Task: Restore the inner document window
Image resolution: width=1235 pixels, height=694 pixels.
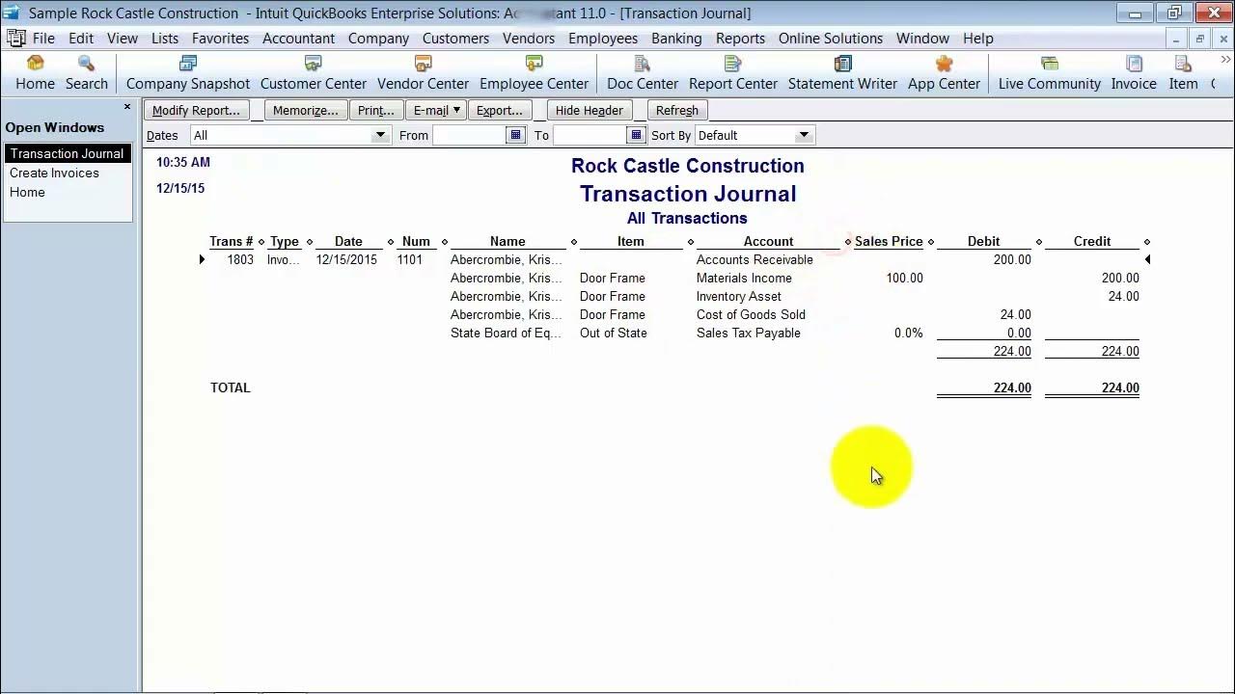Action: [1199, 39]
